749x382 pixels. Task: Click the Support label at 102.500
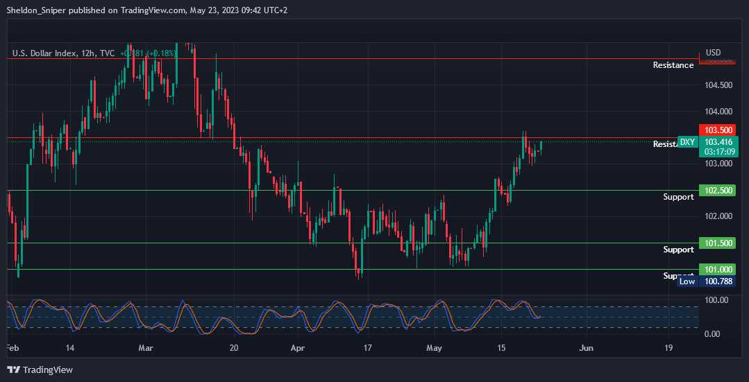pos(678,196)
